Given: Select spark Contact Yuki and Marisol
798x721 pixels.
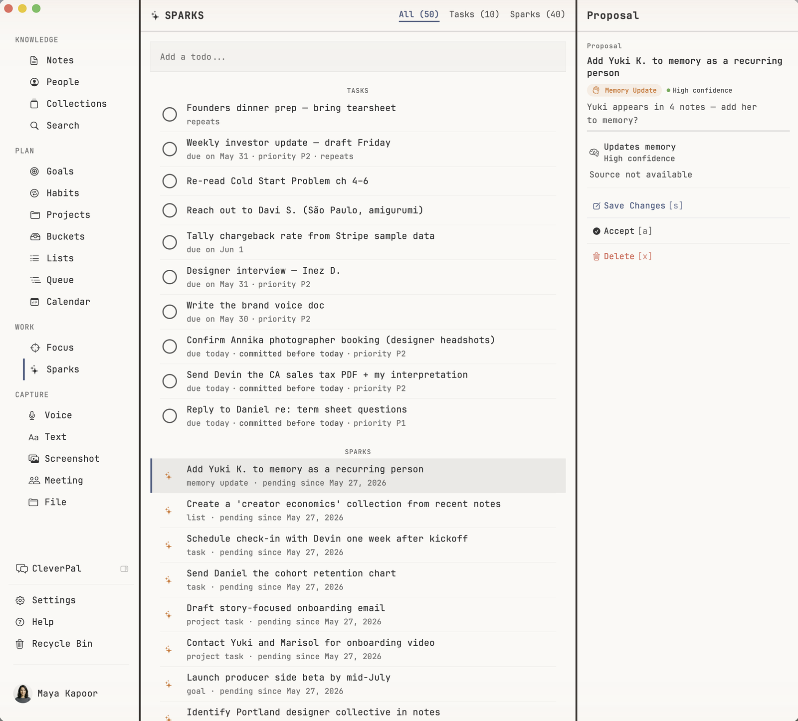Looking at the screenshot, I should pos(358,649).
